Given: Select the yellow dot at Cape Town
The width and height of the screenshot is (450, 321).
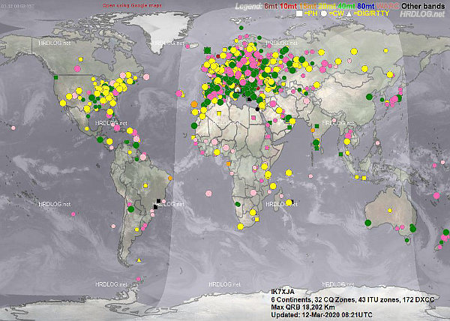Looking at the screenshot, I should click(x=241, y=226).
